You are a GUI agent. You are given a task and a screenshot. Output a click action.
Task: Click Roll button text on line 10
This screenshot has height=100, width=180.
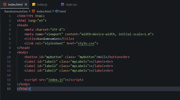102,57
